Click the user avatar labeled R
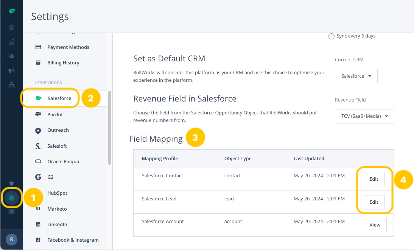The width and height of the screenshot is (414, 250). pyautogui.click(x=11, y=239)
